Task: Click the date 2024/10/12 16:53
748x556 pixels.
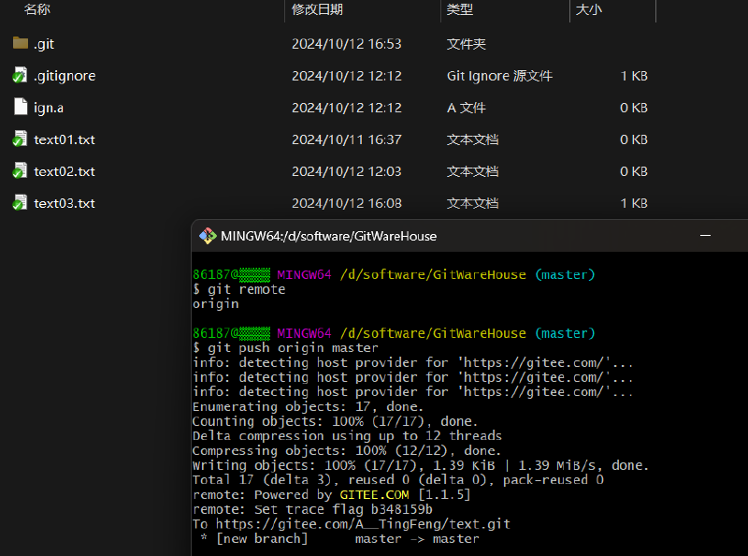Action: (347, 44)
